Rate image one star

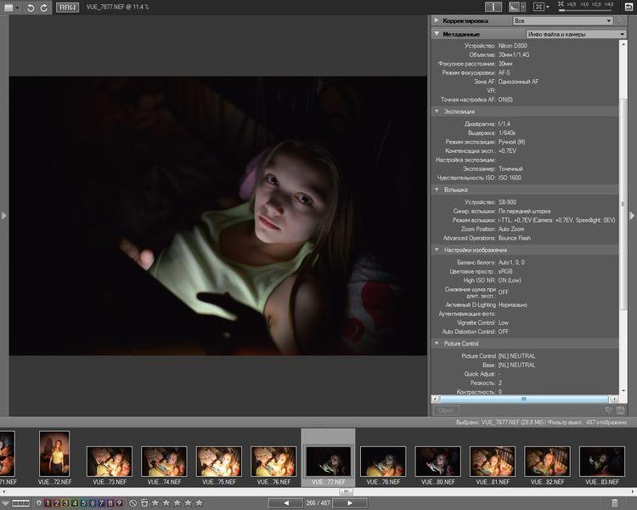coord(155,503)
